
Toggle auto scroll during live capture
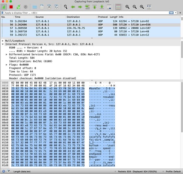click(x=109, y=7)
